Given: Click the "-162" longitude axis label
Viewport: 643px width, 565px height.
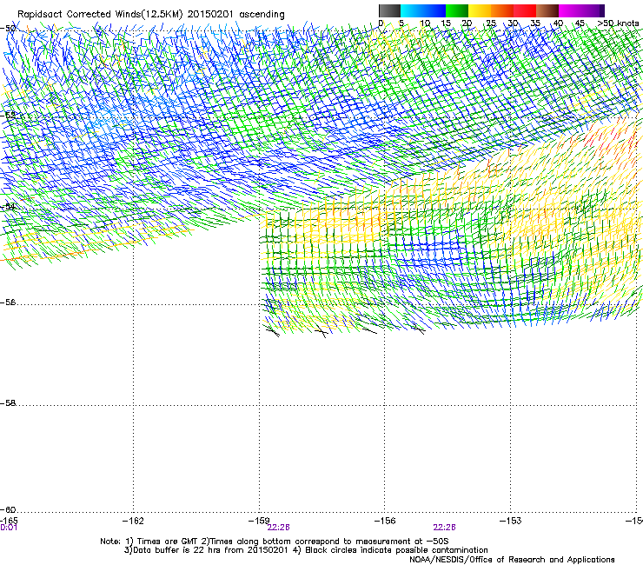Looking at the screenshot, I should tap(133, 521).
